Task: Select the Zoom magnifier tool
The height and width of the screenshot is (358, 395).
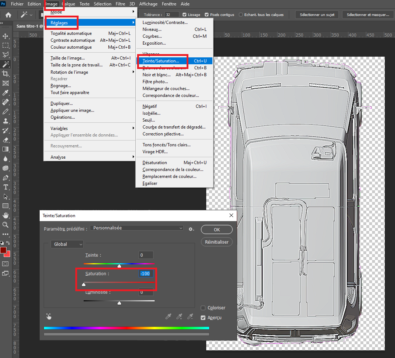Action: click(x=5, y=225)
